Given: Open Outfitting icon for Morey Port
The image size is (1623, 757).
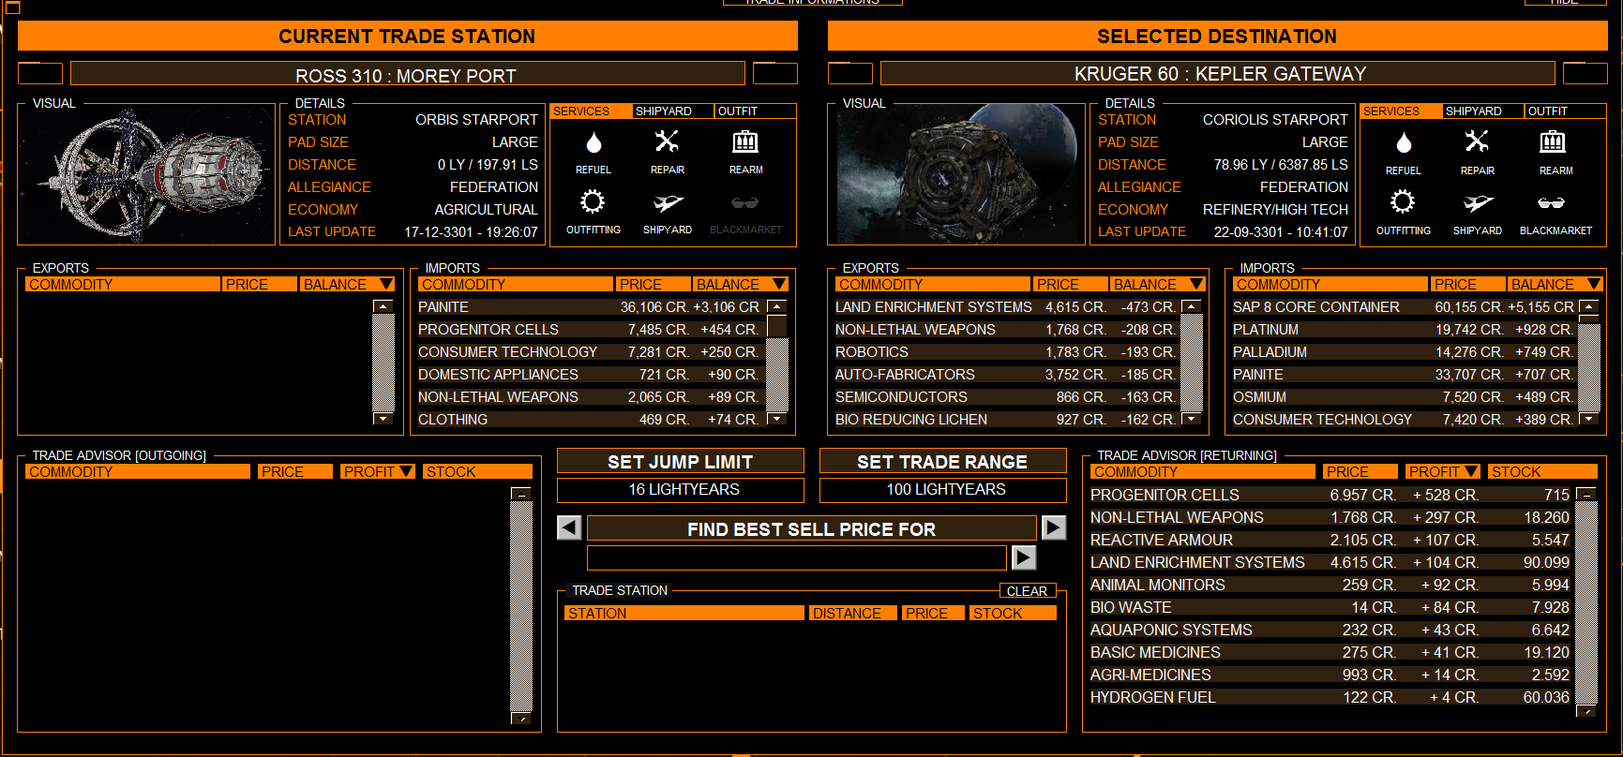Looking at the screenshot, I should tap(593, 201).
